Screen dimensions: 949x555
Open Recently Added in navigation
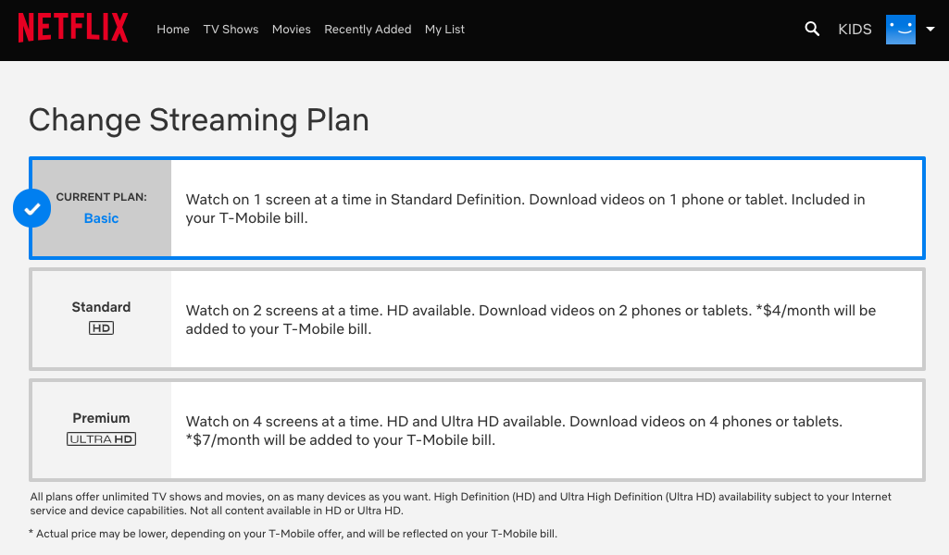(x=368, y=29)
